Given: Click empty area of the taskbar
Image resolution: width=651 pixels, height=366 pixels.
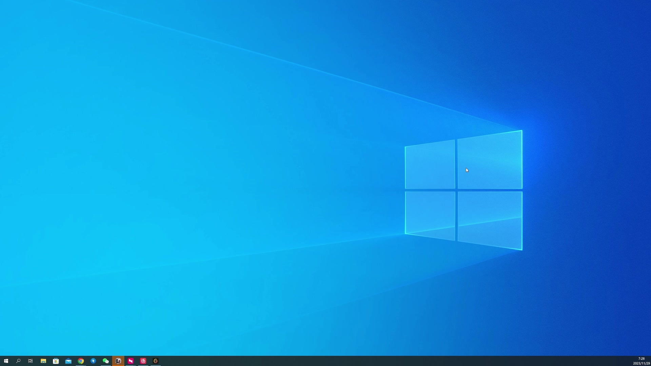Looking at the screenshot, I should [373, 361].
